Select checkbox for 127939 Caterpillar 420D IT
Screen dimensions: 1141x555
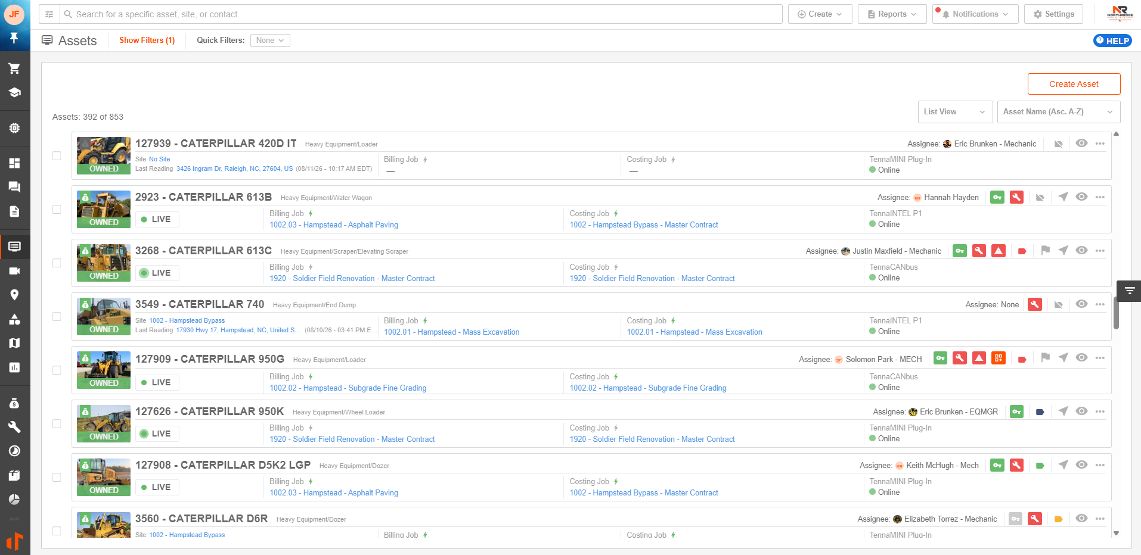57,156
